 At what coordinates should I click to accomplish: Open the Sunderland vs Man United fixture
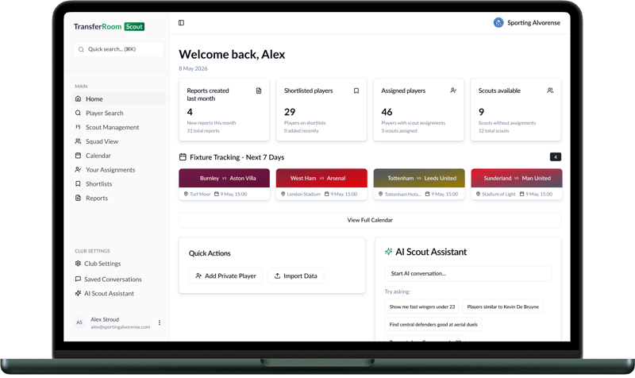(517, 184)
